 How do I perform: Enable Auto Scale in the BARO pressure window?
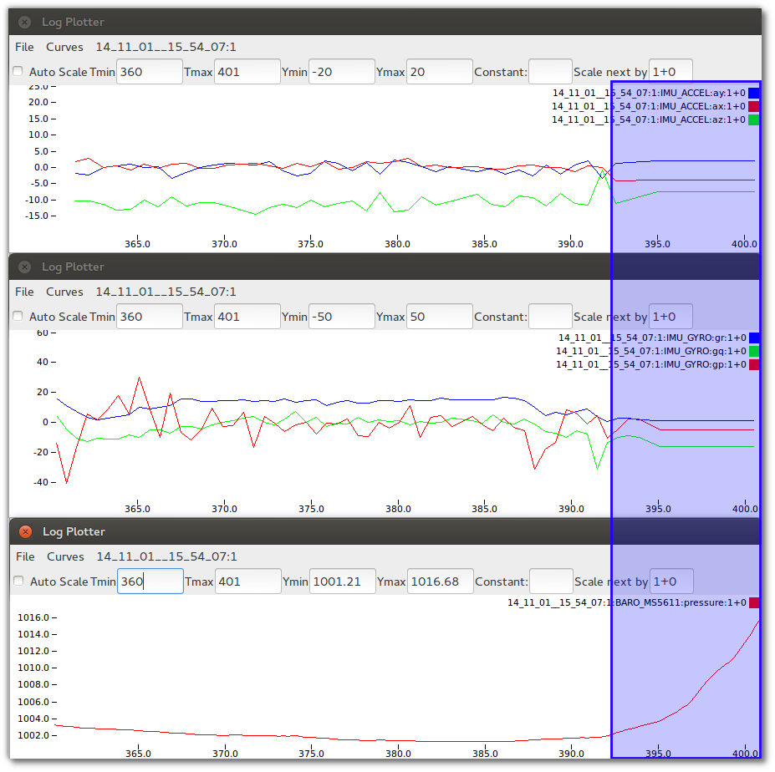pos(18,582)
